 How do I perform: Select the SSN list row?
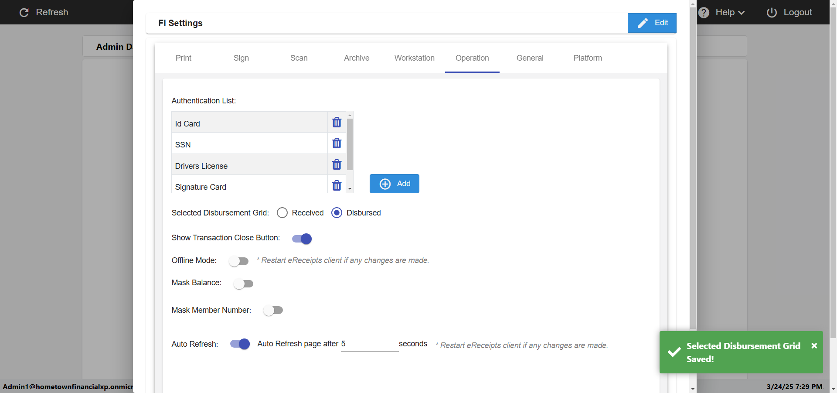250,143
